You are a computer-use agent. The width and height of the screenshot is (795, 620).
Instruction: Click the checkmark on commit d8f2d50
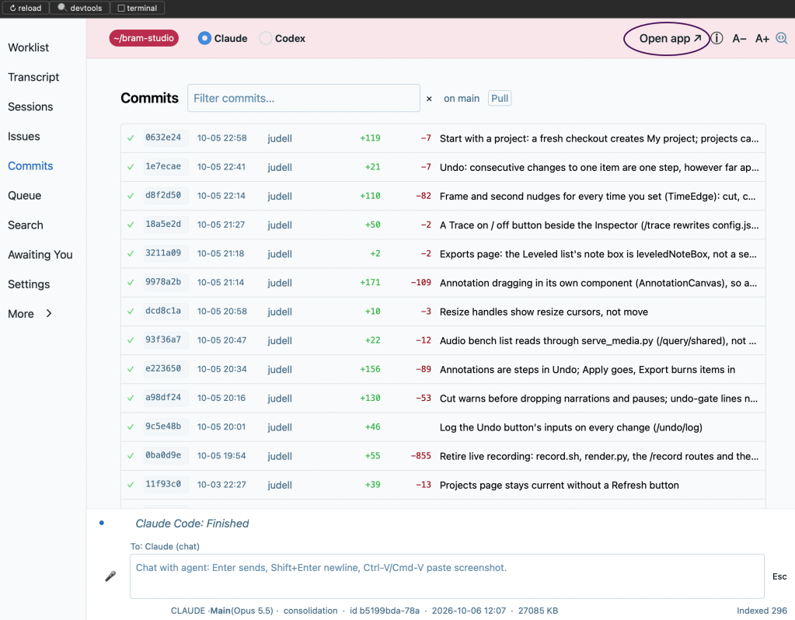click(x=131, y=196)
